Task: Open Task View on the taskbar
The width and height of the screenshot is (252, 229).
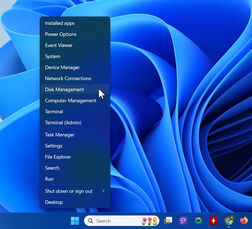Action: pos(168,221)
